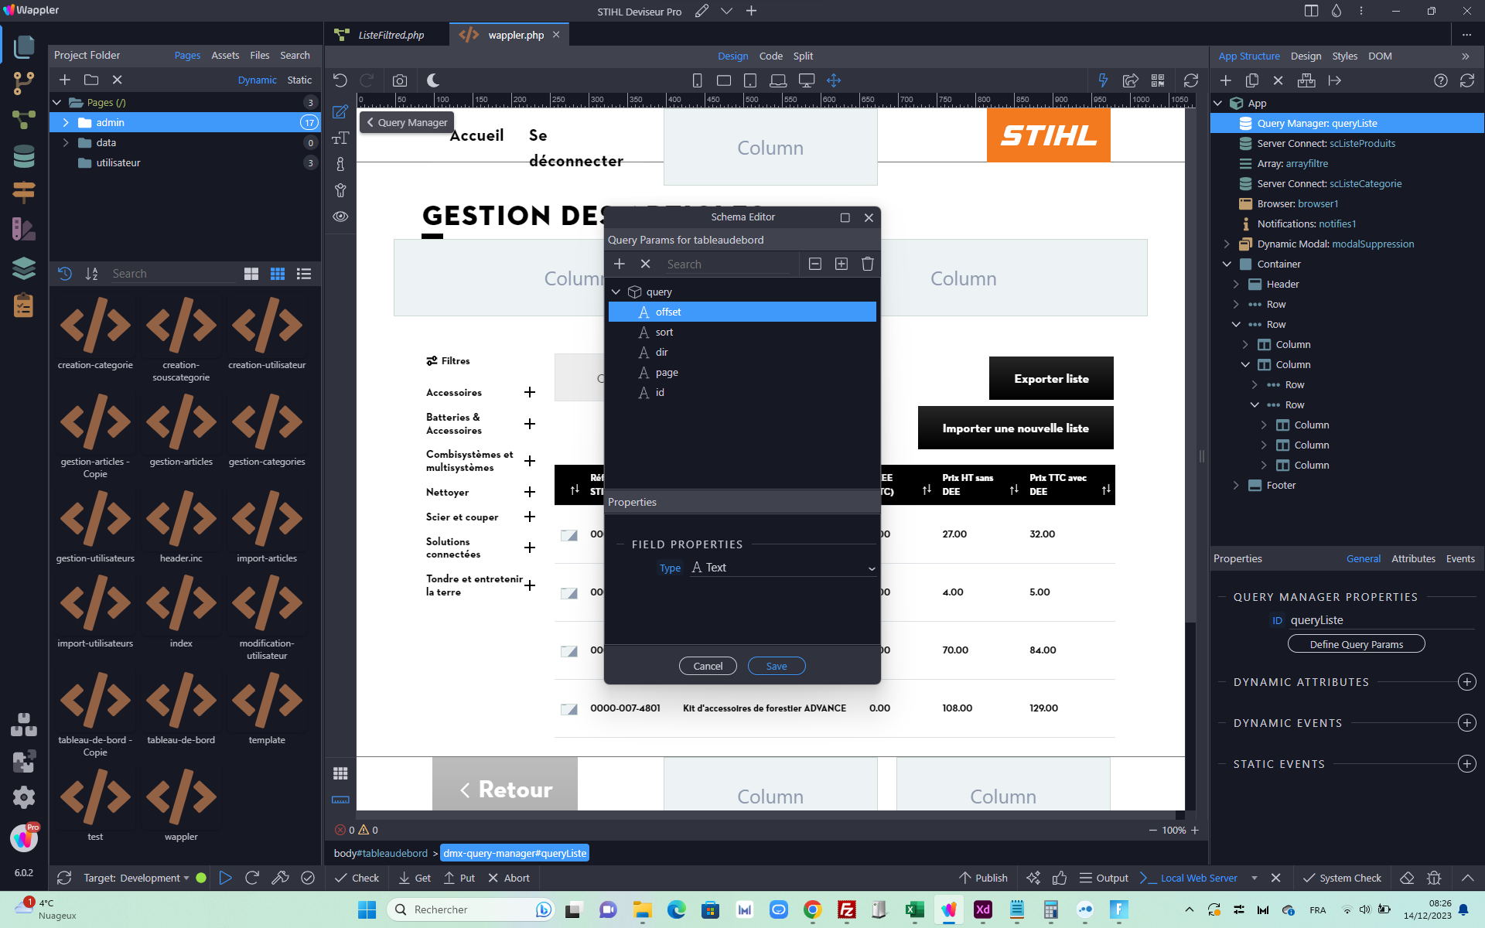Open the Styles panel tab
The width and height of the screenshot is (1485, 928).
point(1344,56)
